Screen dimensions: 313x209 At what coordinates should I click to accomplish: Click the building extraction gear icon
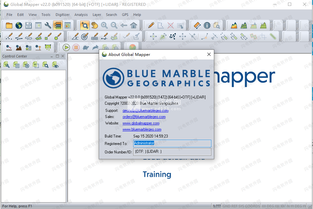pyautogui.click(x=29, y=47)
